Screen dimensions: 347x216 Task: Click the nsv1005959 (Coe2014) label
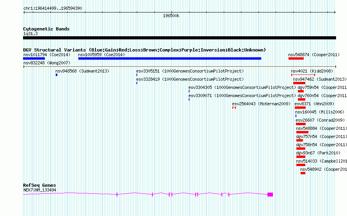click(x=101, y=55)
